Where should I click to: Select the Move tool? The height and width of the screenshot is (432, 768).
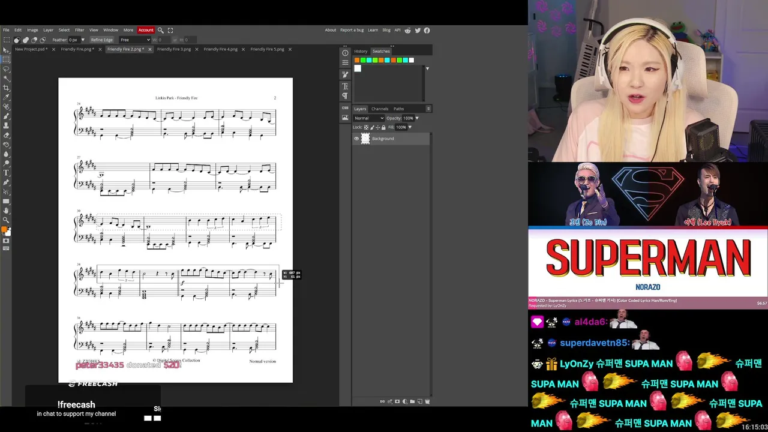6,50
